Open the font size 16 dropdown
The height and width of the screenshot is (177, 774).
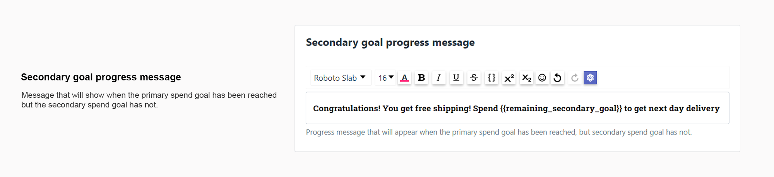(x=385, y=78)
